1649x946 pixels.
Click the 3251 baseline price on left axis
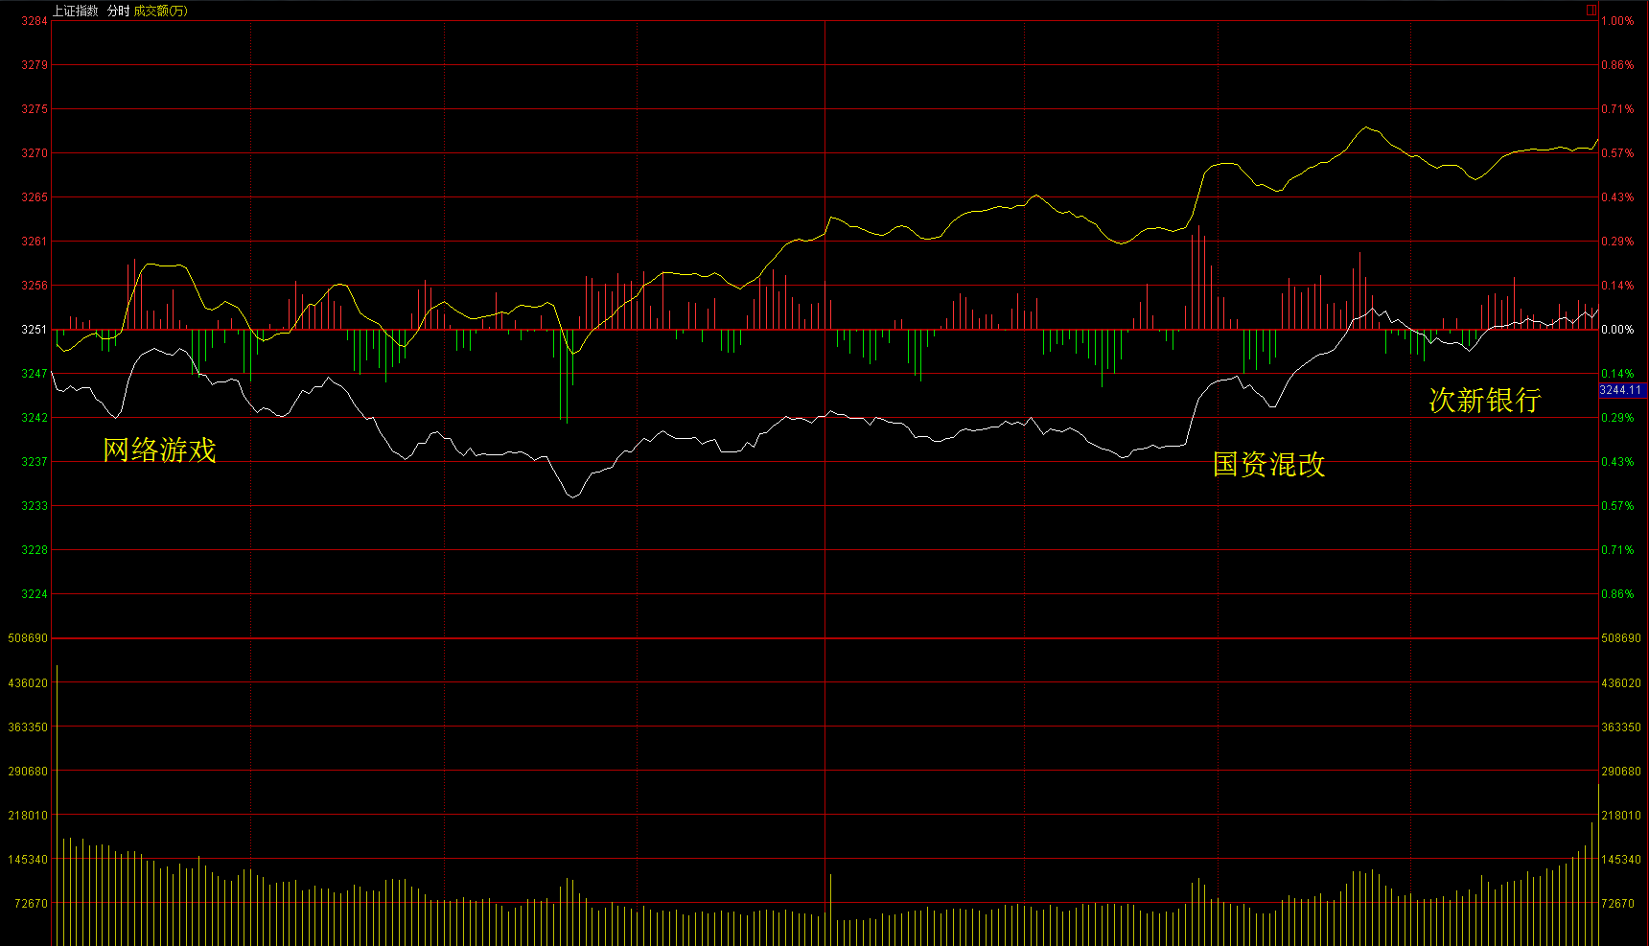click(35, 330)
